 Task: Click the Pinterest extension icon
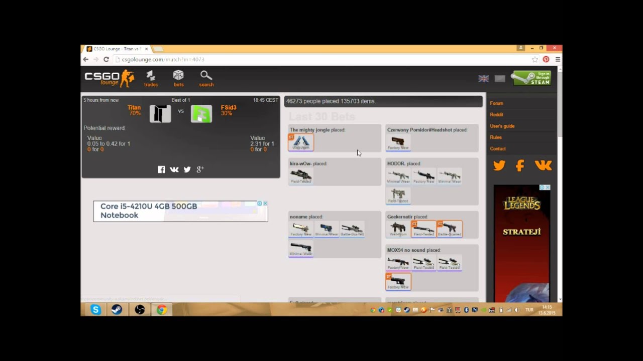(x=546, y=59)
